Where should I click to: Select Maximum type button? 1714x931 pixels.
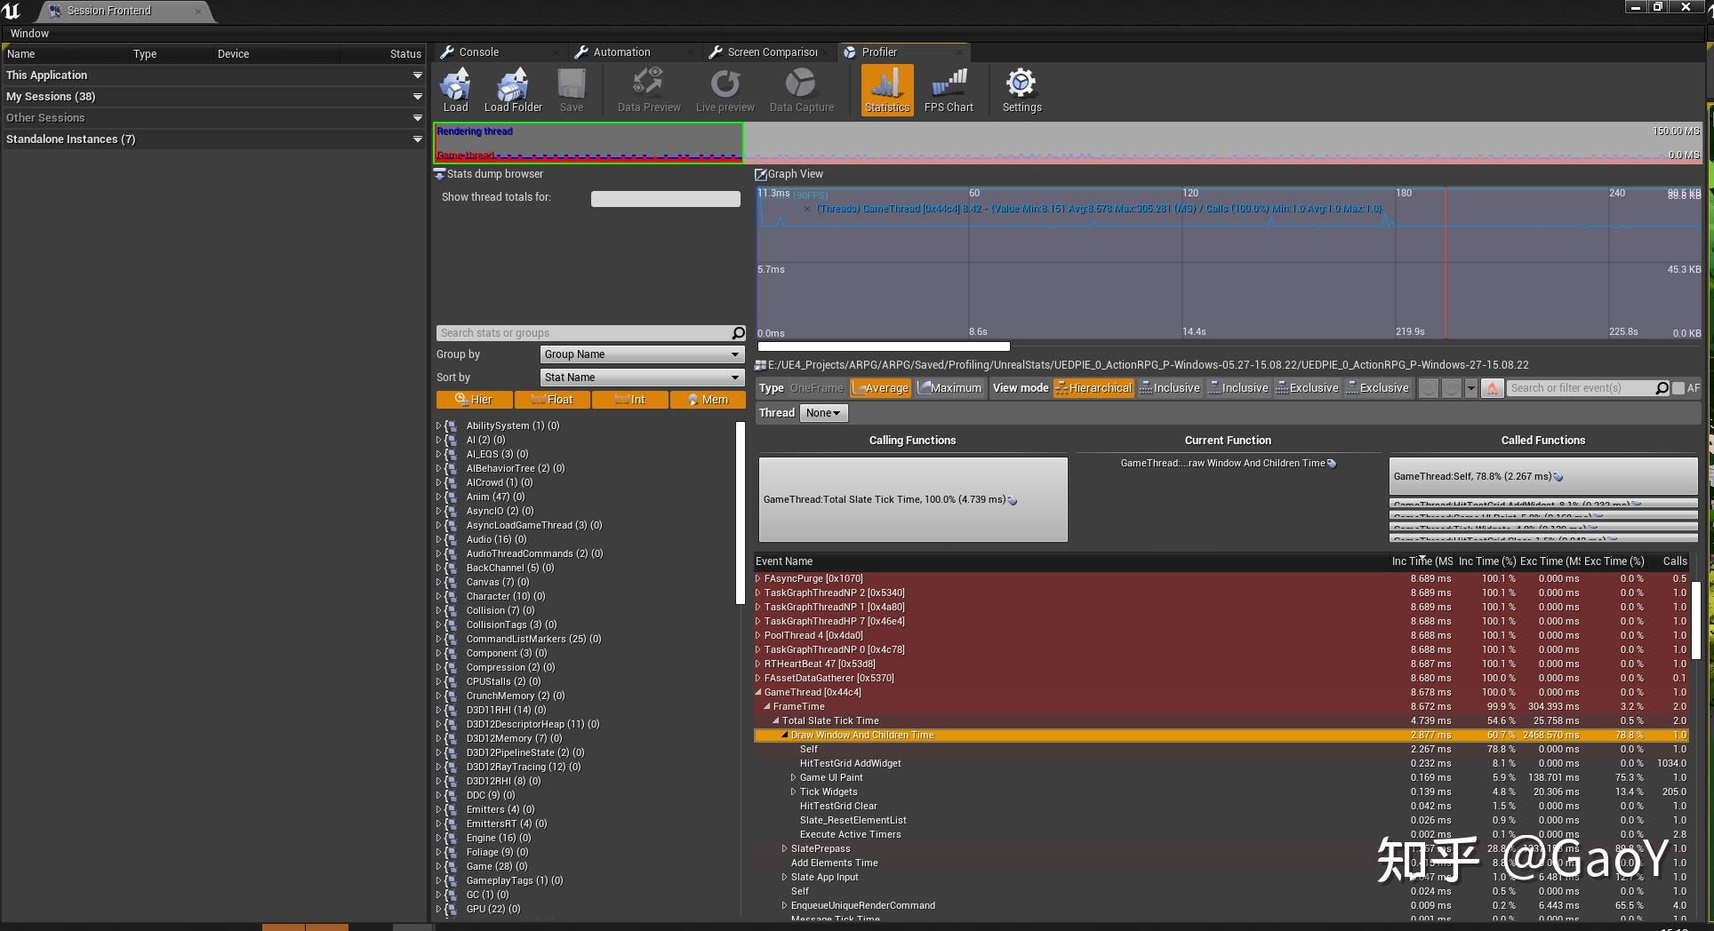point(949,388)
